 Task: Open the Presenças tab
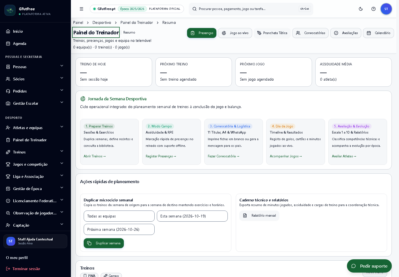(202, 33)
